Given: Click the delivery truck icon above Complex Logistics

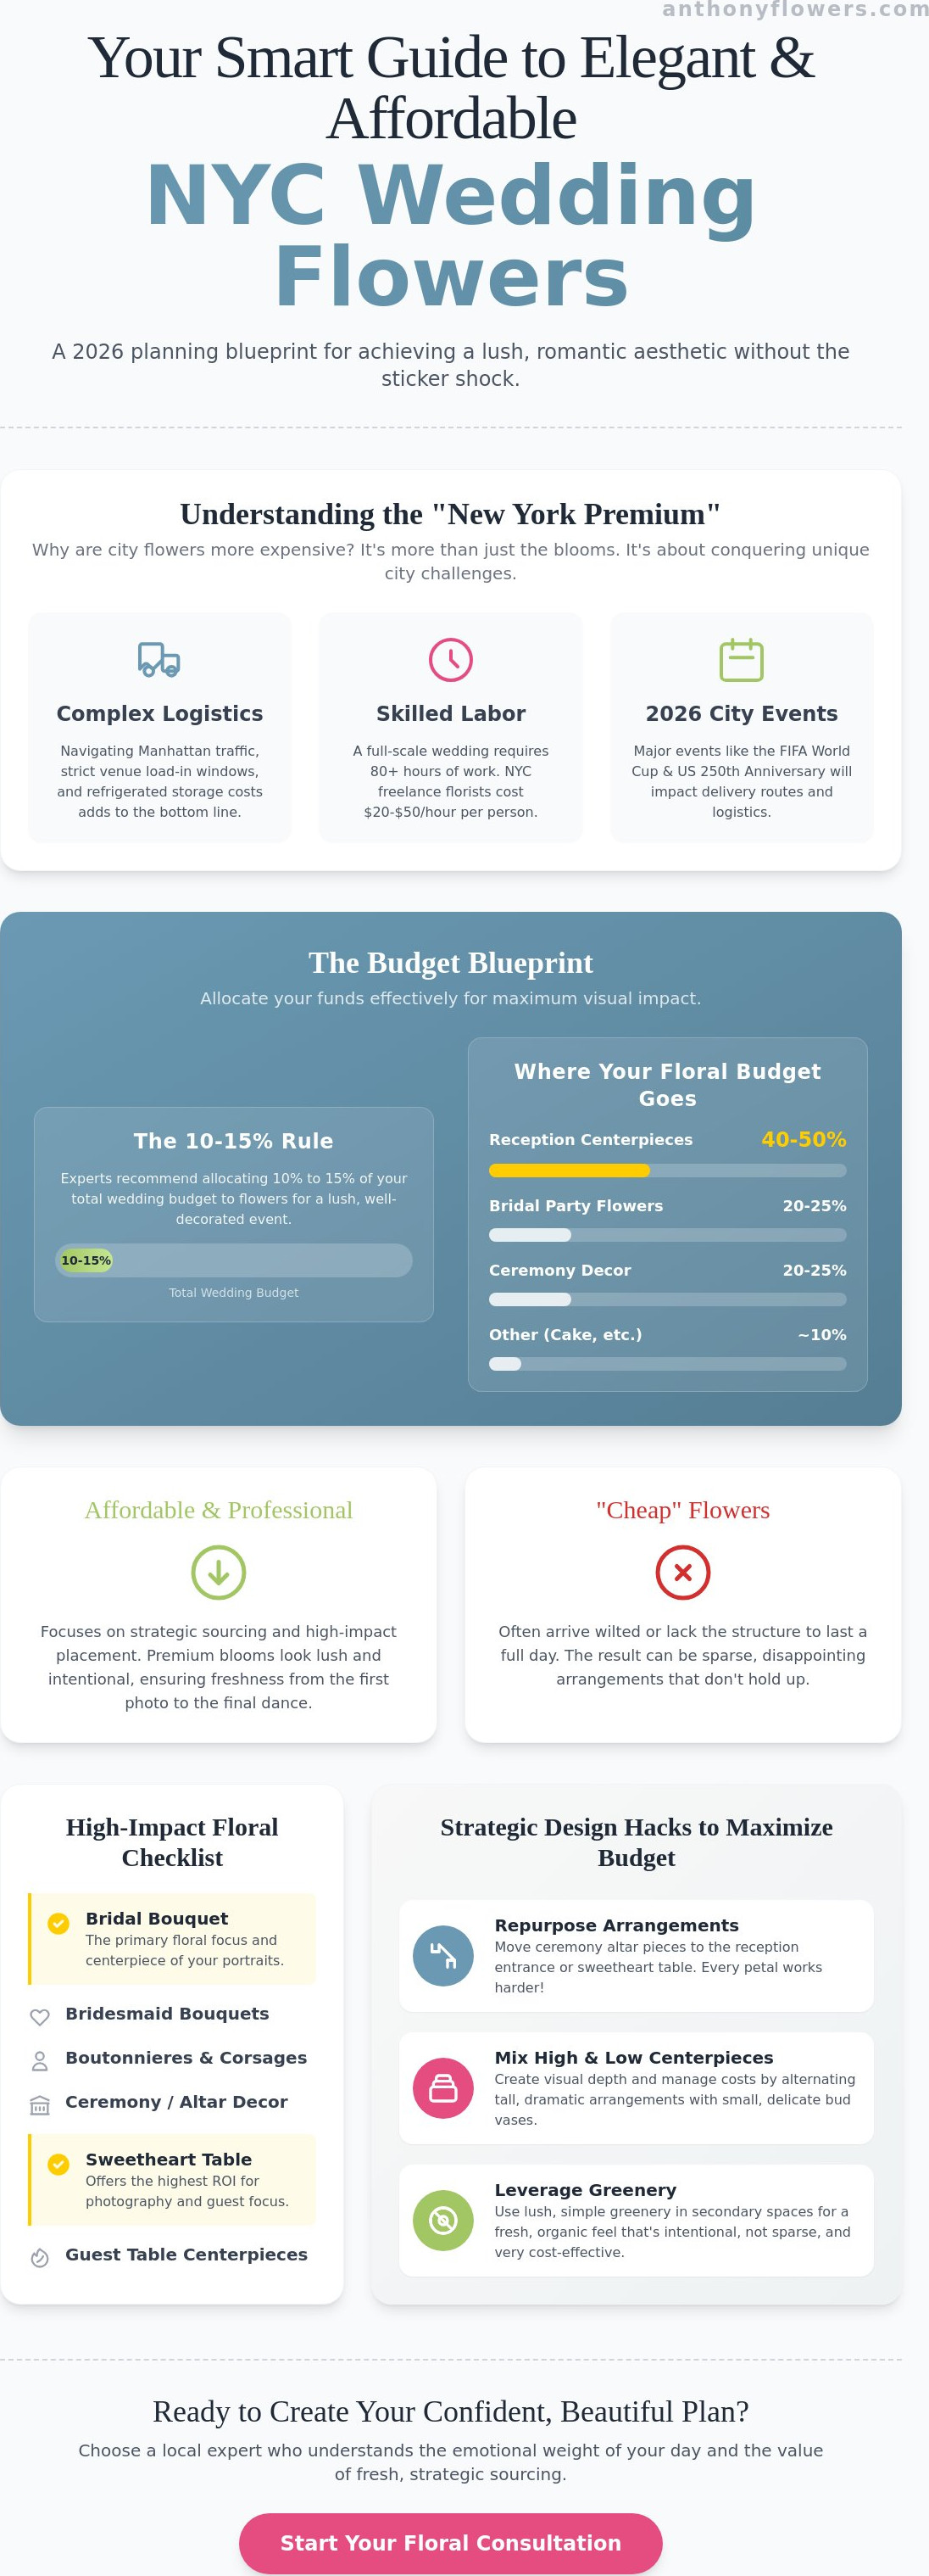Looking at the screenshot, I should [159, 660].
